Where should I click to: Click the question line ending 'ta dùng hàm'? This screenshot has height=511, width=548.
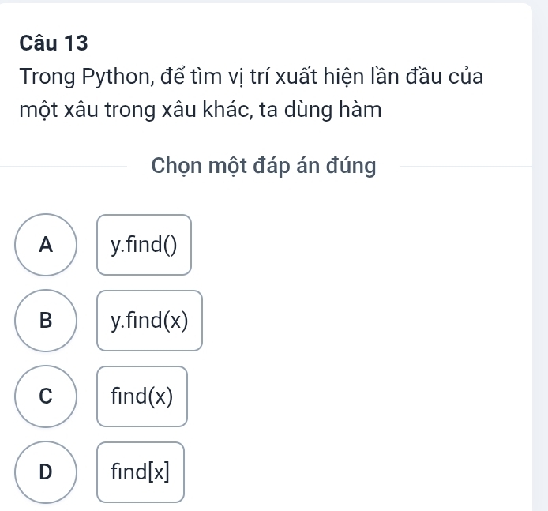tap(202, 111)
